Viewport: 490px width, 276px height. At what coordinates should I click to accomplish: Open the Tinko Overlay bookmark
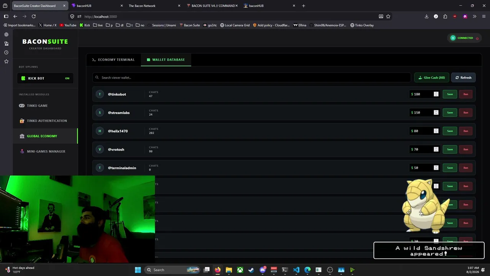(x=362, y=25)
